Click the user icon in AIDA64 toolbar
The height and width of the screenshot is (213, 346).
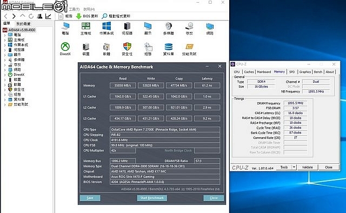pyautogui.click(x=39, y=16)
